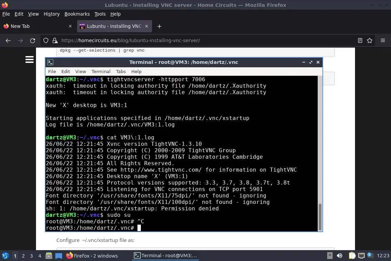391x261 pixels.
Task: Switch to workspace 2
Action: pyautogui.click(x=23, y=256)
